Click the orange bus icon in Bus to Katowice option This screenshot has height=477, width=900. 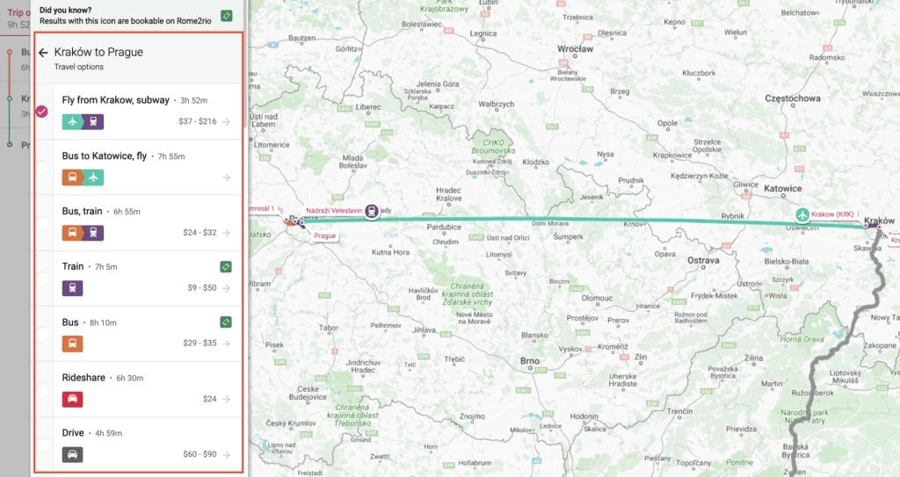pos(72,177)
